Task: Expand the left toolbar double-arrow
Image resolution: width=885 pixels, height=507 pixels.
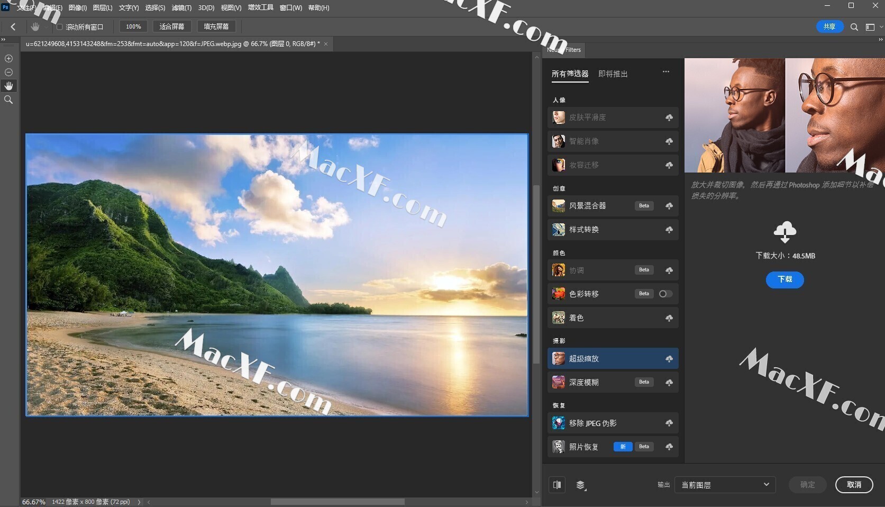Action: click(x=3, y=40)
